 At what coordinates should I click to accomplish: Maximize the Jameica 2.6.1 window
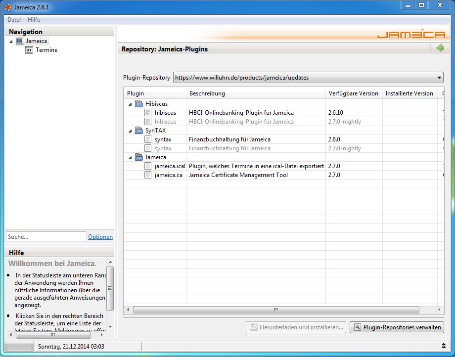coord(421,5)
